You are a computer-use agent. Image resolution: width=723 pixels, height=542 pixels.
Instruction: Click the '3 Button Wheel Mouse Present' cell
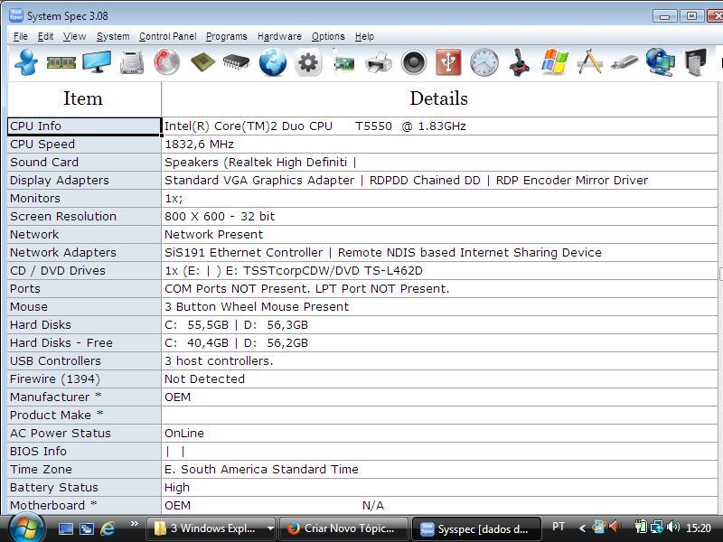[439, 307]
